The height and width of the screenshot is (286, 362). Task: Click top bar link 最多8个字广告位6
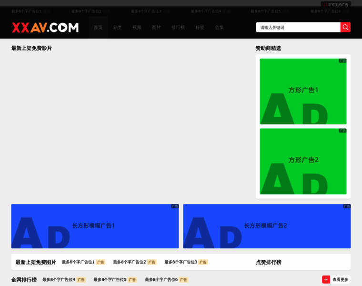point(325,11)
